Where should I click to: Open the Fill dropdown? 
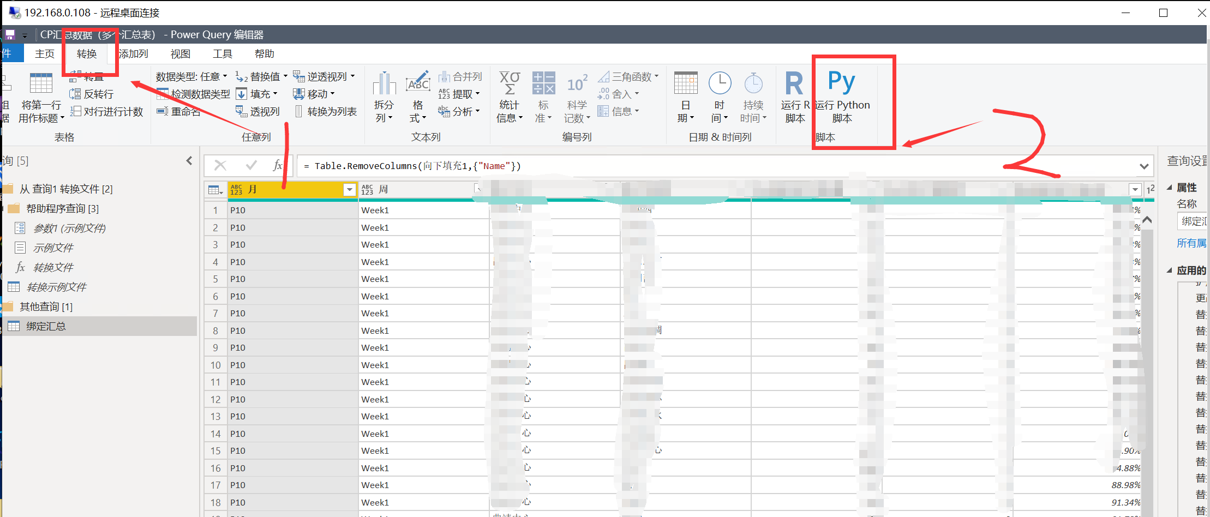(x=257, y=94)
